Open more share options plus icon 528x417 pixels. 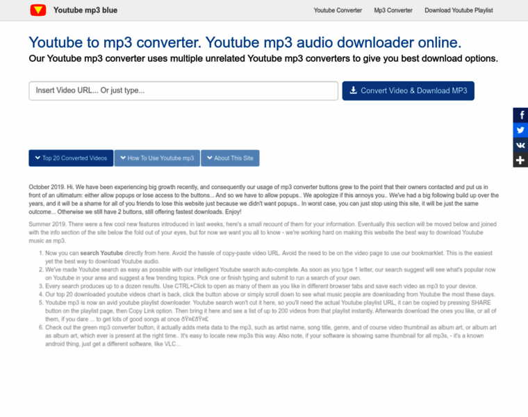tap(520, 160)
